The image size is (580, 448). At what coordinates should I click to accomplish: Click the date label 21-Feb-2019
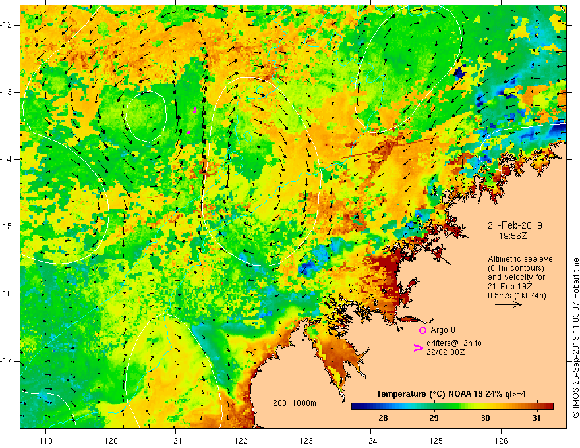(x=515, y=225)
